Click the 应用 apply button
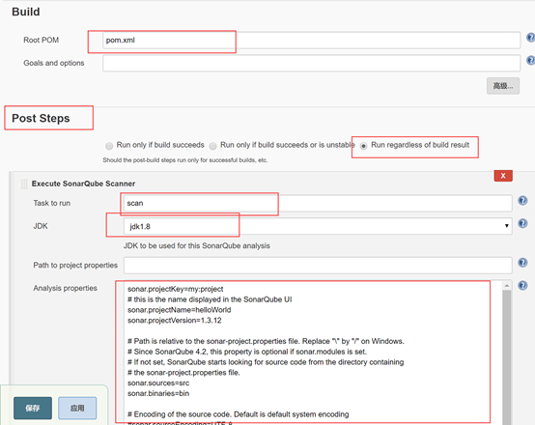Screen dimensions: 535x425 (77, 408)
